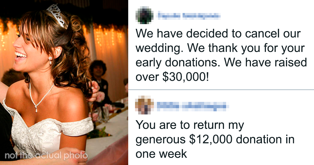The height and width of the screenshot is (165, 314).
Task: Click the pearl drop earring
Action: [50, 60]
